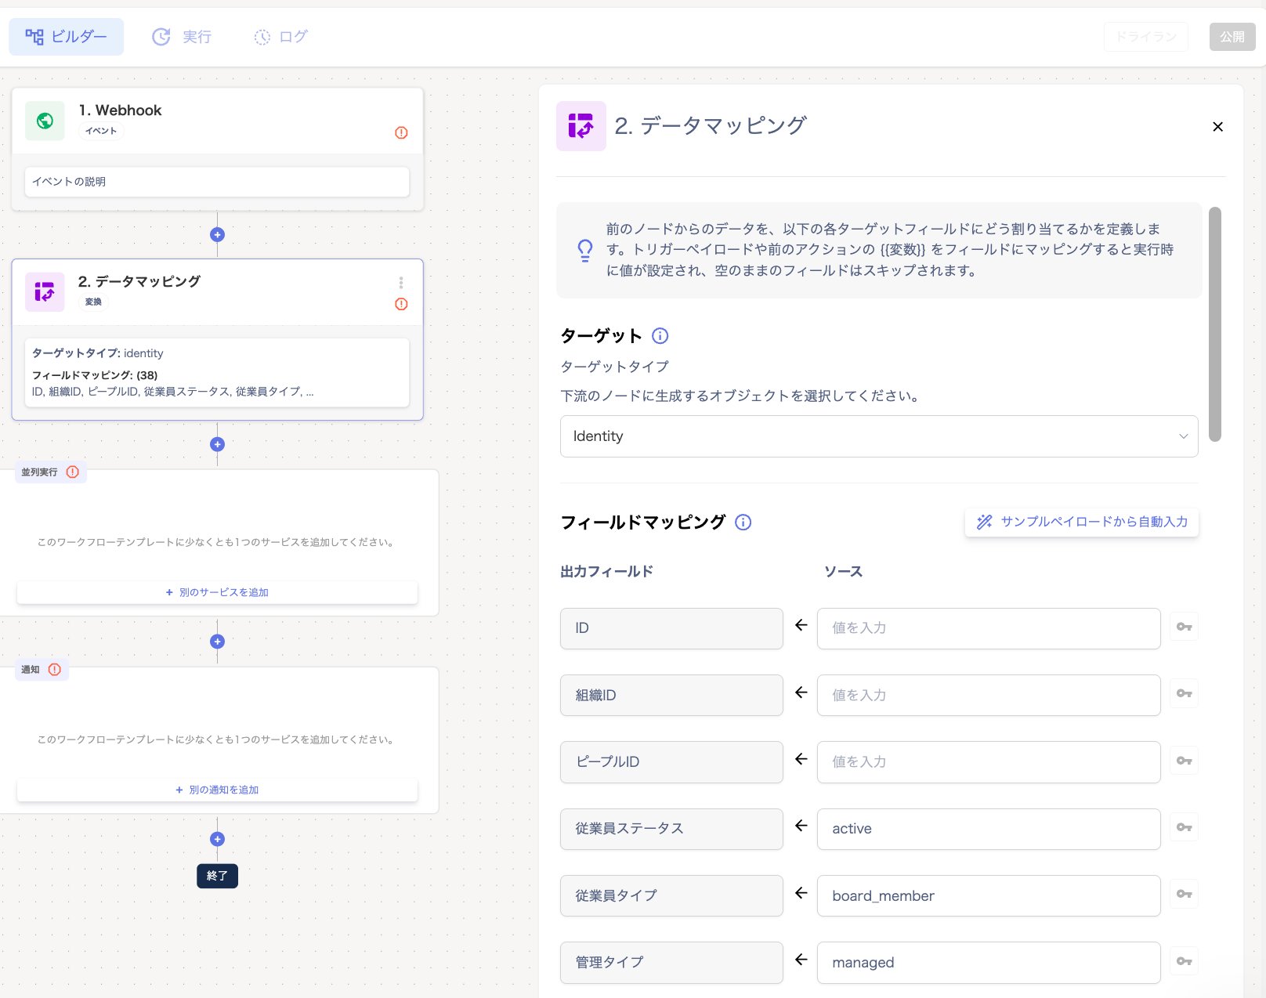Click the 組織ID source value input
Screen dimensions: 1266x998
pyautogui.click(x=989, y=695)
